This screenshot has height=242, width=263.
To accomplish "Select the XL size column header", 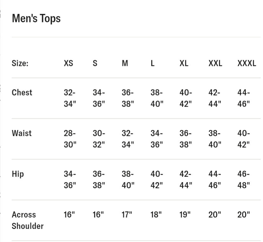I will (184, 63).
